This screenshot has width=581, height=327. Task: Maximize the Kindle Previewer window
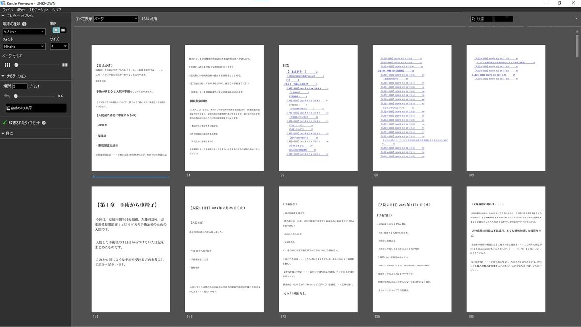[559, 3]
